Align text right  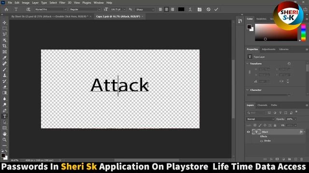click(172, 10)
